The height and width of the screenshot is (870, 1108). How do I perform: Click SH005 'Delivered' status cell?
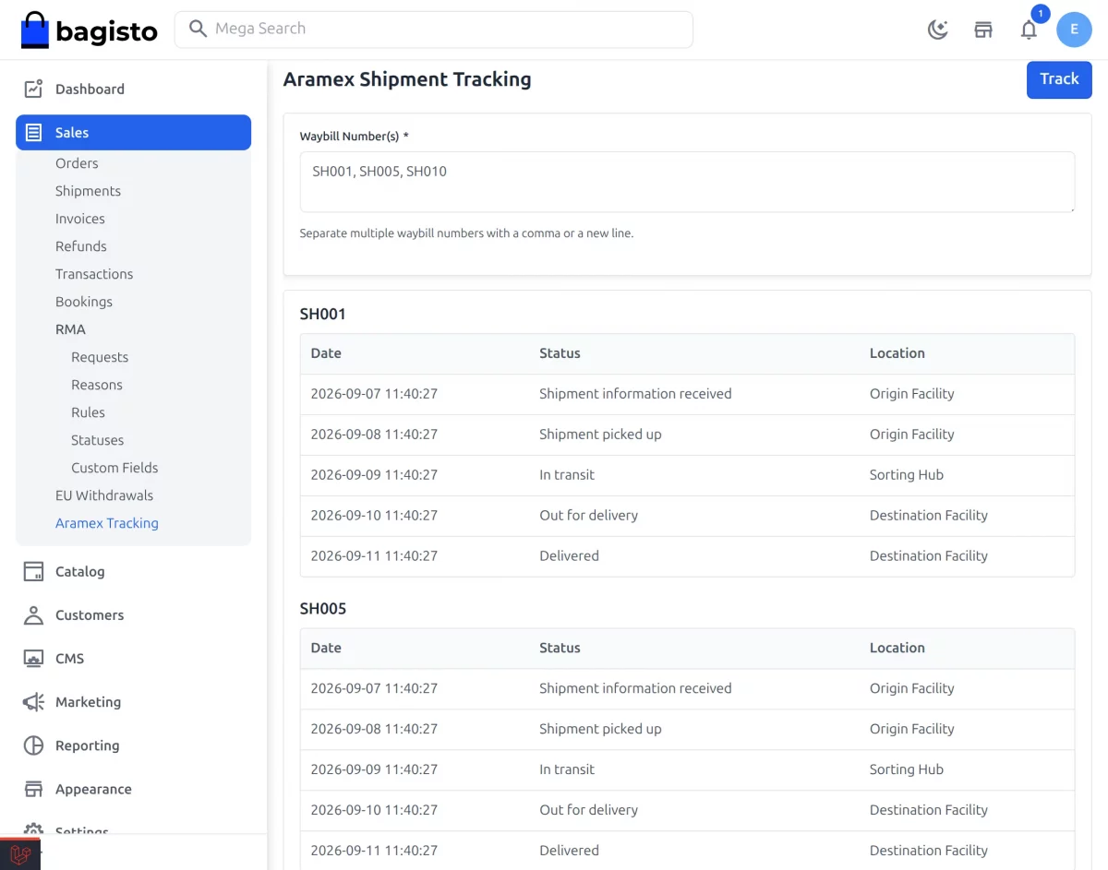click(x=569, y=851)
